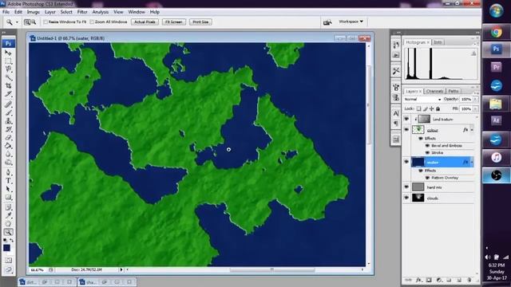Select the Move tool

click(8, 53)
